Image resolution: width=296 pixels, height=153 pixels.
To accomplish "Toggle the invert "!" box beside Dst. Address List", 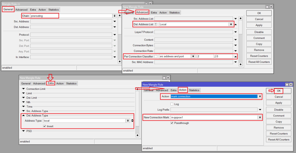I will pyautogui.click(x=156, y=25).
